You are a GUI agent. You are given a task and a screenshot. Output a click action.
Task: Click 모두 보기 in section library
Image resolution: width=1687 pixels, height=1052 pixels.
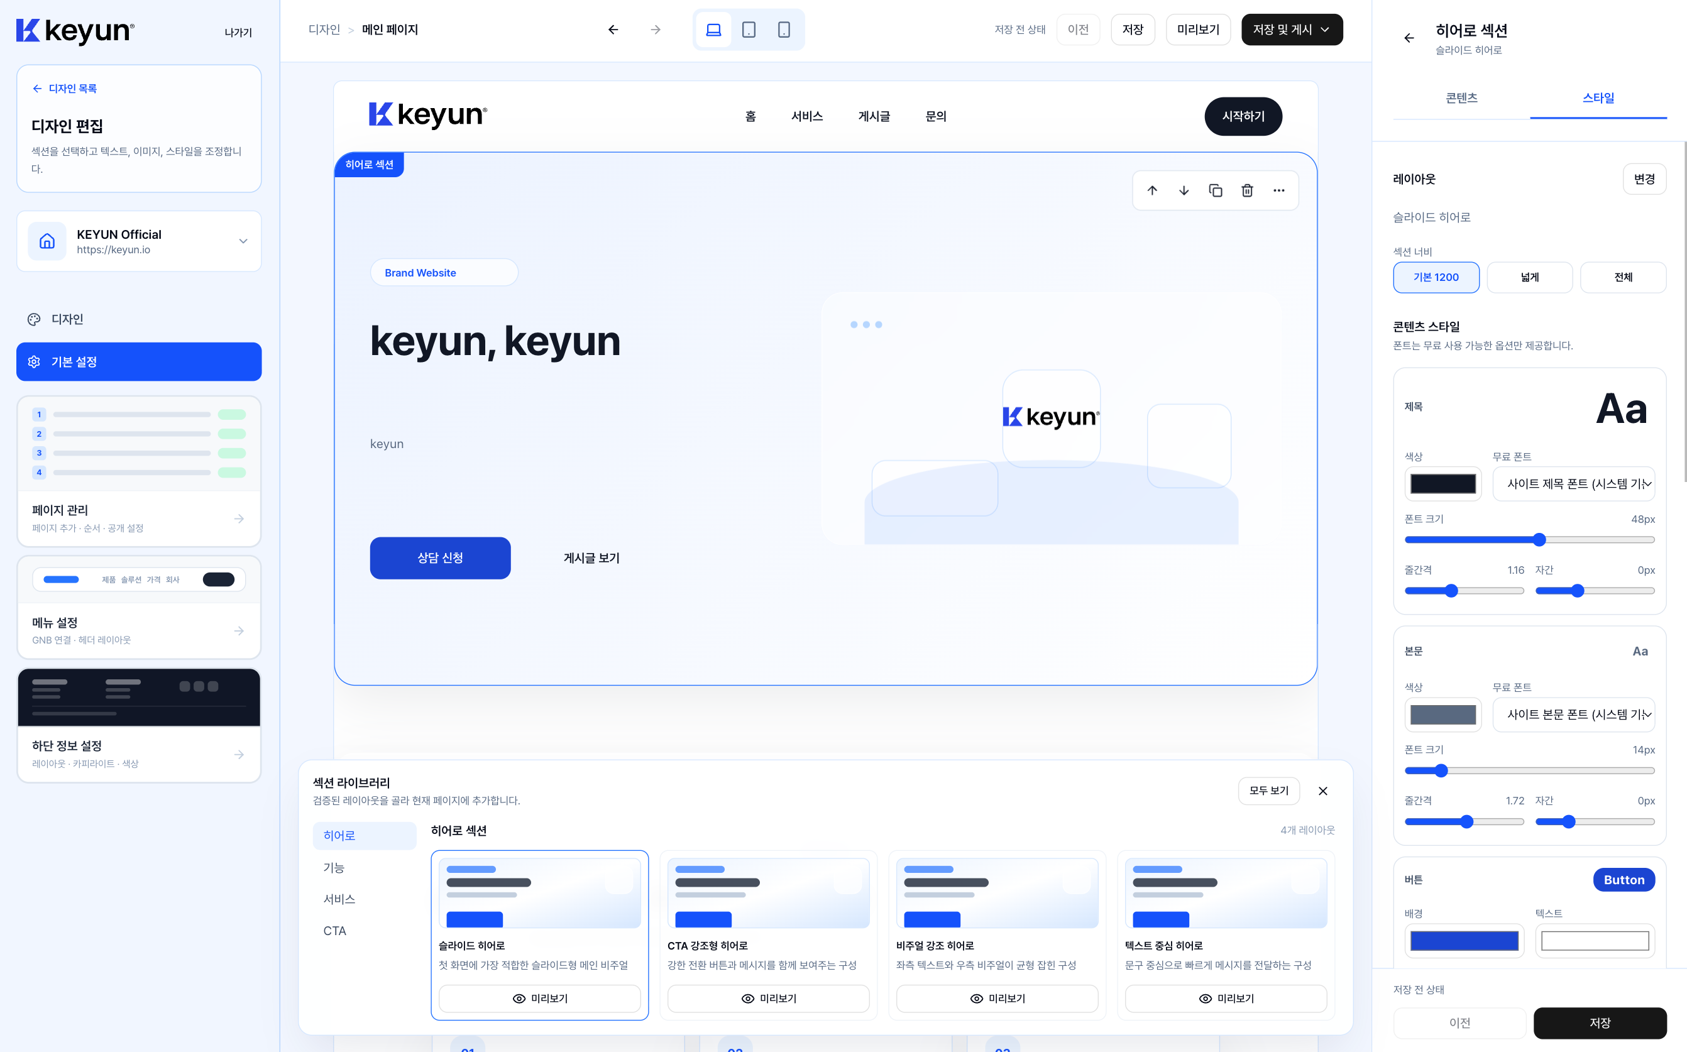pos(1269,791)
